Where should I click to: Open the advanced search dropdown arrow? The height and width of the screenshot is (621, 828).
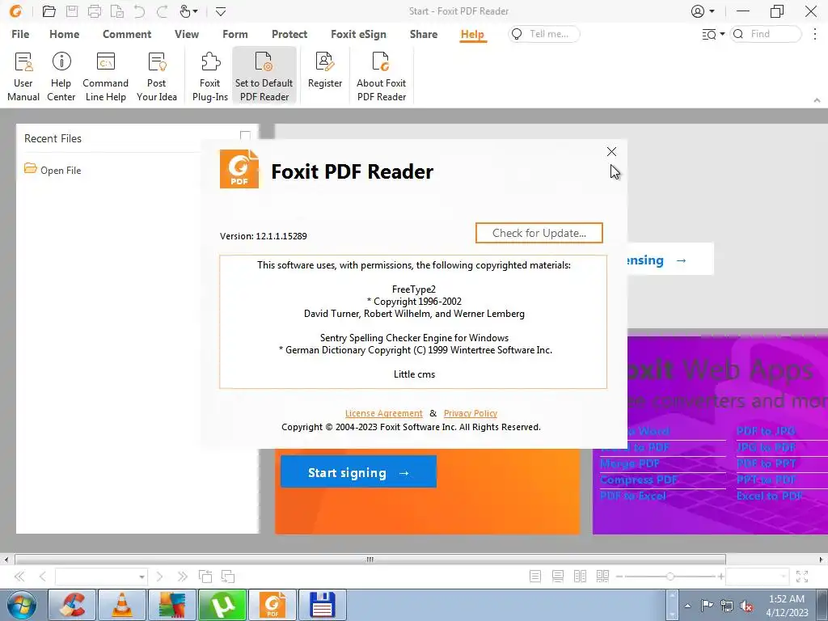click(x=722, y=34)
